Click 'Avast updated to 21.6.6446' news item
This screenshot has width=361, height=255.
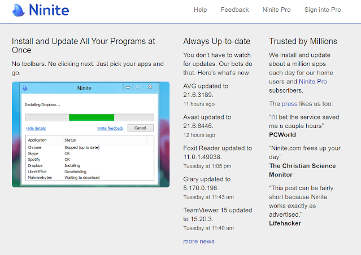click(x=207, y=121)
